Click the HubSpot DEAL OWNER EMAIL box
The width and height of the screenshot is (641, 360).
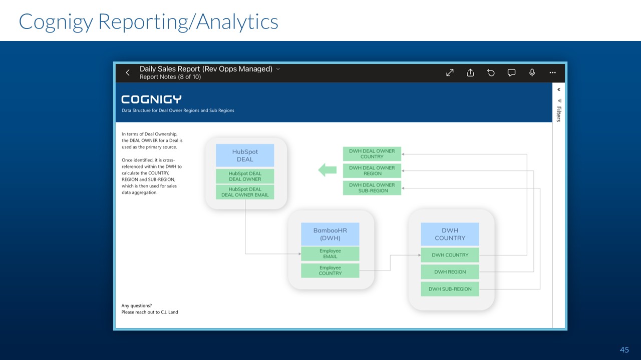pos(245,192)
